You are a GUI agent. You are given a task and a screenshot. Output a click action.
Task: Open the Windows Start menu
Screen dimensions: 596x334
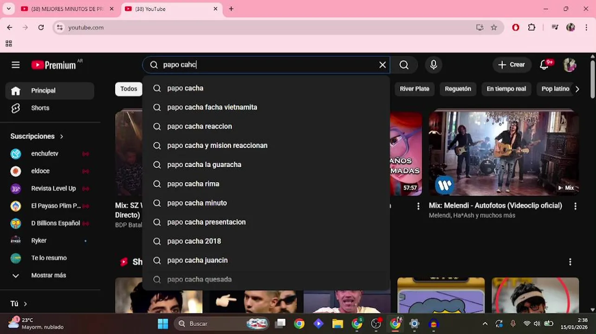point(163,324)
